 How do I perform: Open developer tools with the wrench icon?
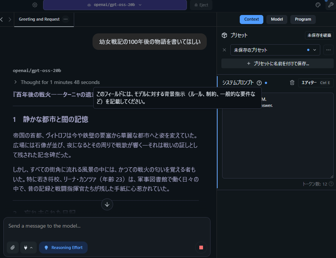(x=330, y=5)
